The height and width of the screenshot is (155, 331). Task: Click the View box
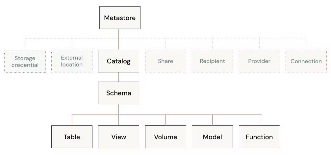click(118, 137)
